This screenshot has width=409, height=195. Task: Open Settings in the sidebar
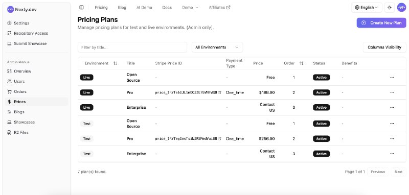(x=36, y=23)
